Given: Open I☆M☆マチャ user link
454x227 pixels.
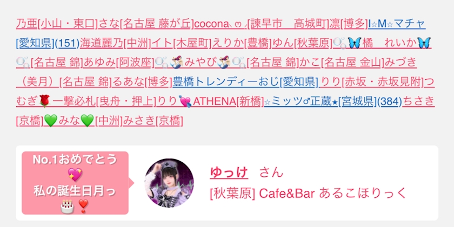Looking at the screenshot, I should pos(397,24).
